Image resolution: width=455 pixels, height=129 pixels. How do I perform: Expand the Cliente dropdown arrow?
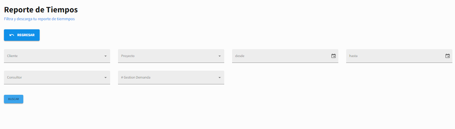click(106, 56)
